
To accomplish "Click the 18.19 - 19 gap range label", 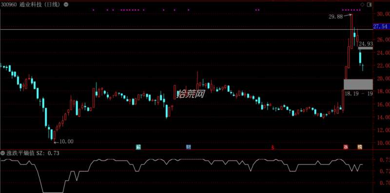I will click(x=359, y=94).
